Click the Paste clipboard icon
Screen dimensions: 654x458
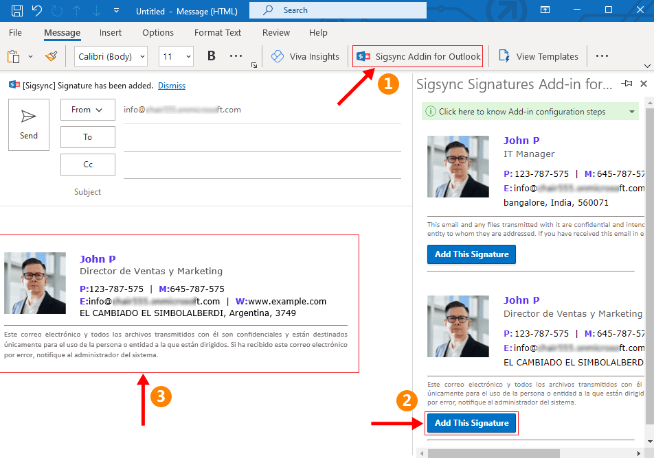click(13, 56)
